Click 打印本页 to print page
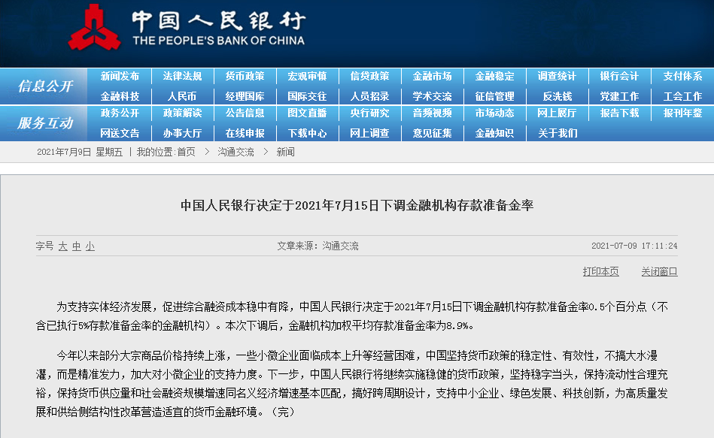 pos(600,271)
